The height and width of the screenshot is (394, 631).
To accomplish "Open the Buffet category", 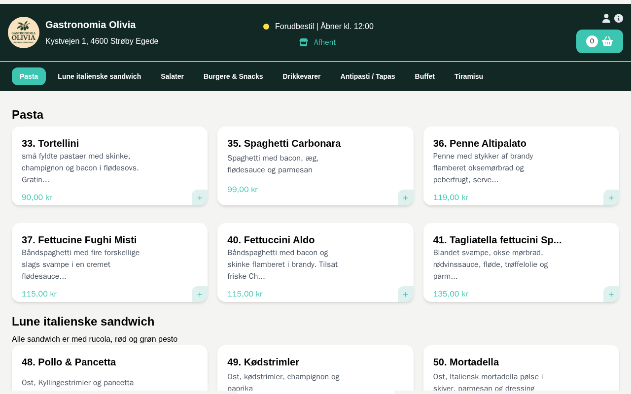I will click(424, 76).
